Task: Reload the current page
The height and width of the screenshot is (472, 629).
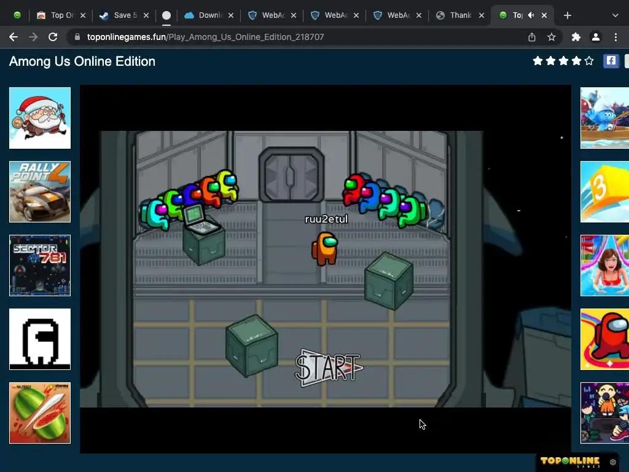Action: click(x=53, y=37)
